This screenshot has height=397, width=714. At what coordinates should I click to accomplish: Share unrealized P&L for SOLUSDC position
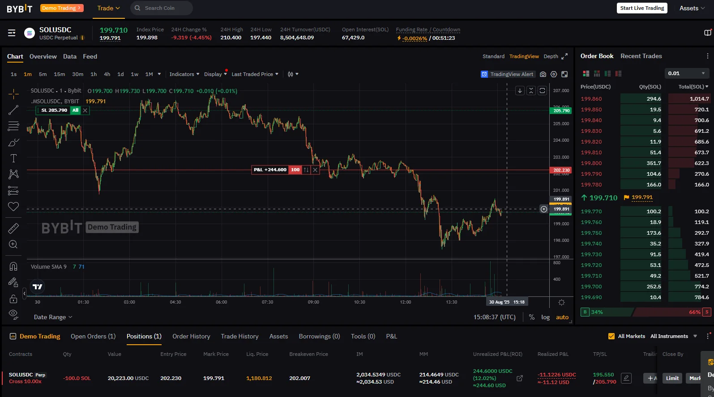point(520,378)
